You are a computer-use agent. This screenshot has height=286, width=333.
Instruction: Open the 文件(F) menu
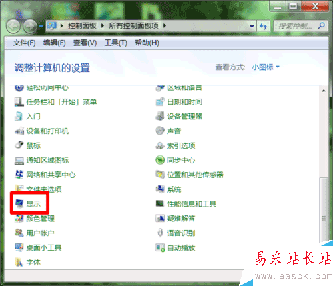tap(24, 43)
